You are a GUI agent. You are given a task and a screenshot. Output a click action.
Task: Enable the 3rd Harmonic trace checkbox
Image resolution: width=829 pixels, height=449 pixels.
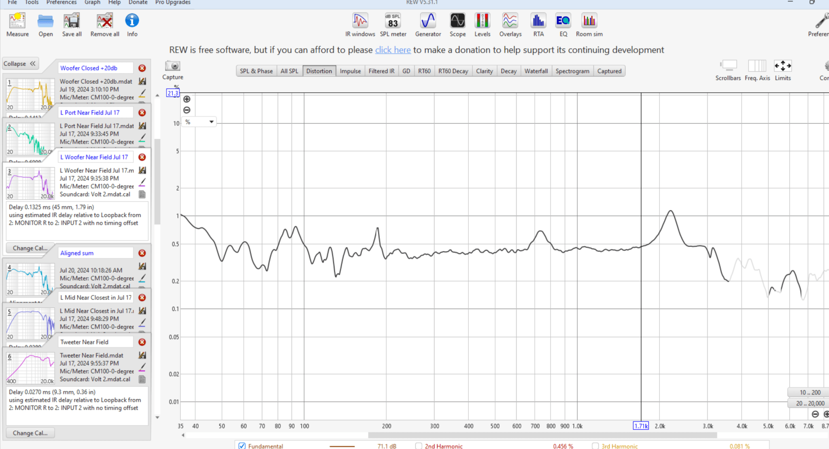[x=595, y=446]
